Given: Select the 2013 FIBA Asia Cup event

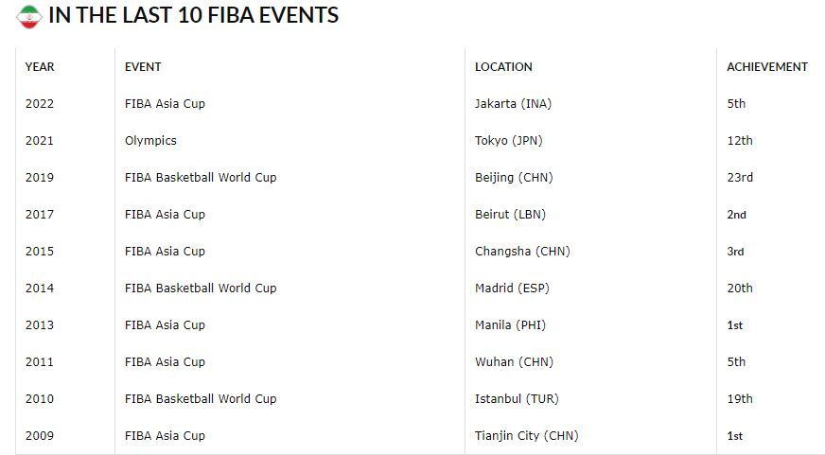Looking at the screenshot, I should pyautogui.click(x=165, y=325).
